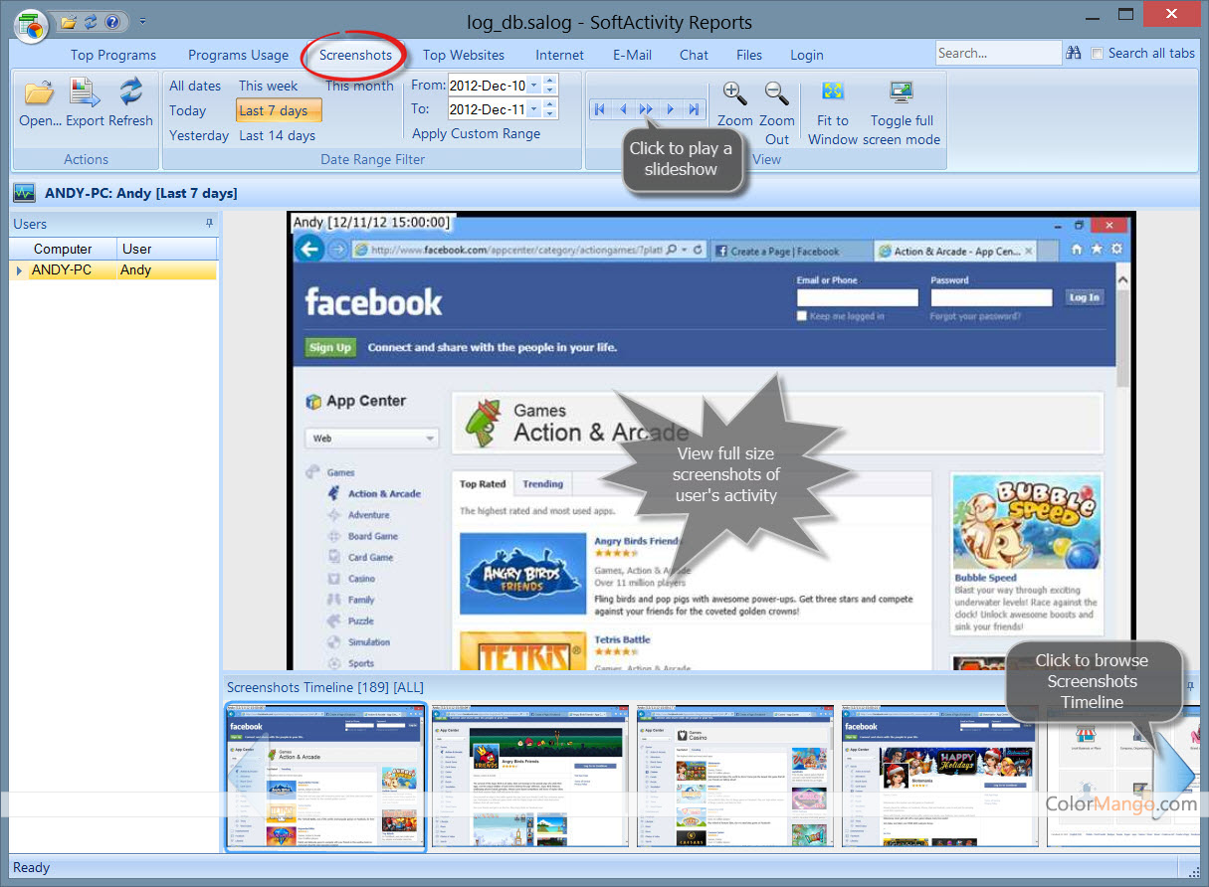Select the Happy Holidays timeline thumbnail

pyautogui.click(x=941, y=777)
